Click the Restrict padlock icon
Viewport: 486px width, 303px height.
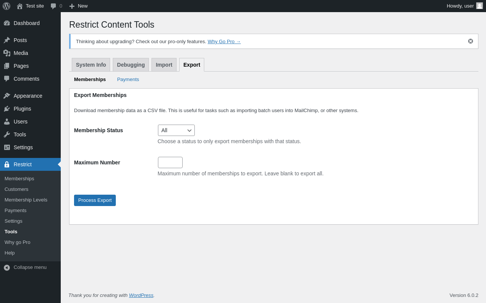click(x=7, y=164)
